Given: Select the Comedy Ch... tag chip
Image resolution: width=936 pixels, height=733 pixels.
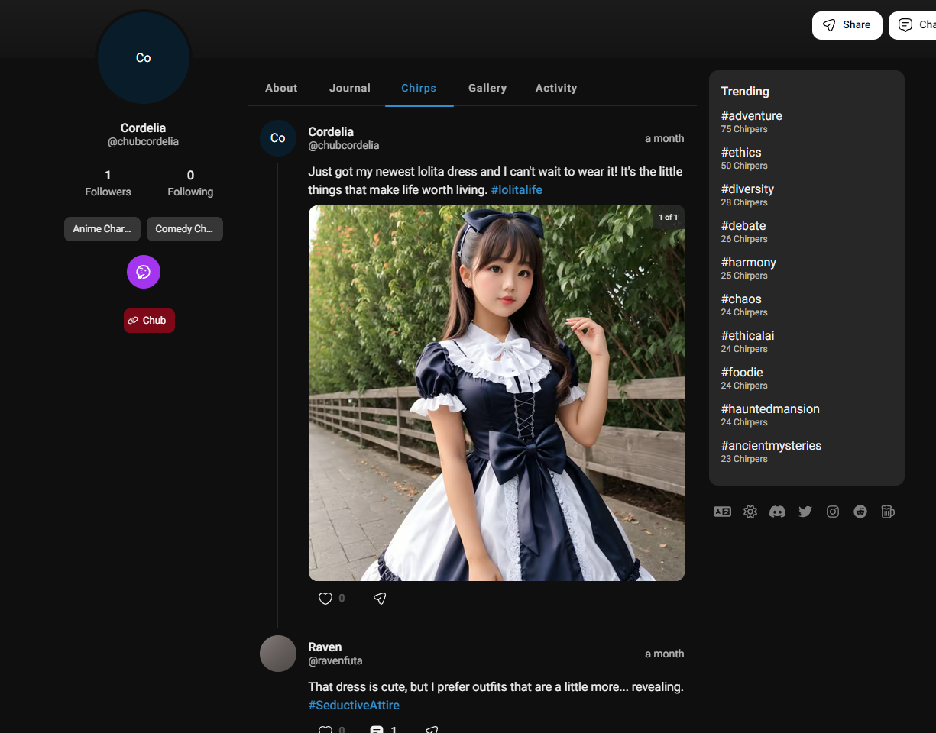Looking at the screenshot, I should (x=185, y=229).
